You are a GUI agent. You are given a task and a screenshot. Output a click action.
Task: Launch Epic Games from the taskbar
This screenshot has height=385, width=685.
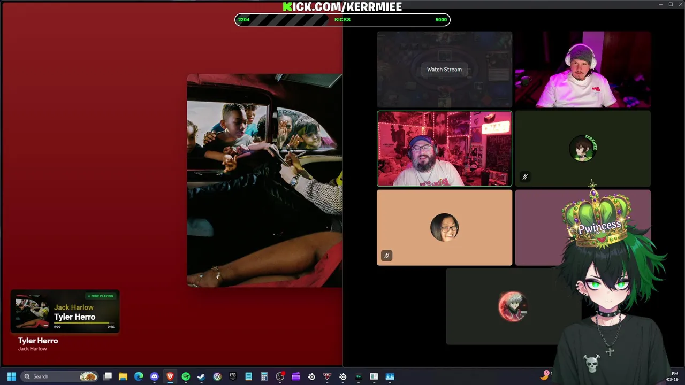click(233, 376)
